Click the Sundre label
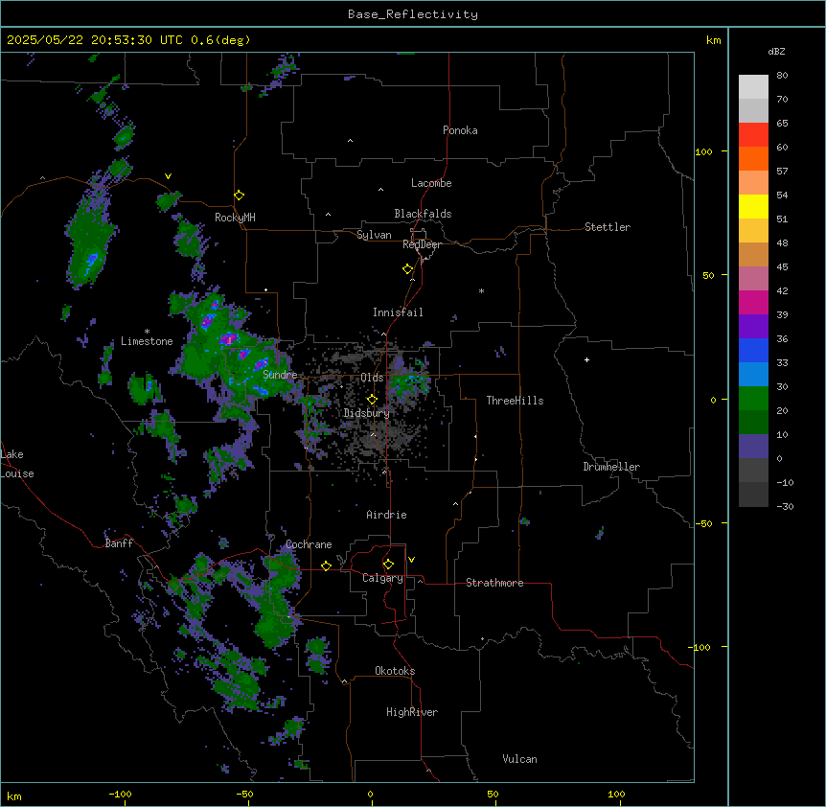This screenshot has height=807, width=826. [x=280, y=375]
